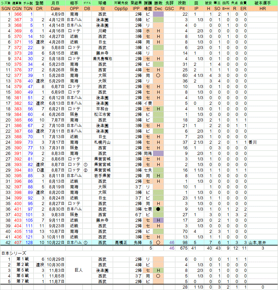Select the イ喪 cell on 6月13日 row
The width and height of the screenshot is (278, 290).
click(x=148, y=103)
